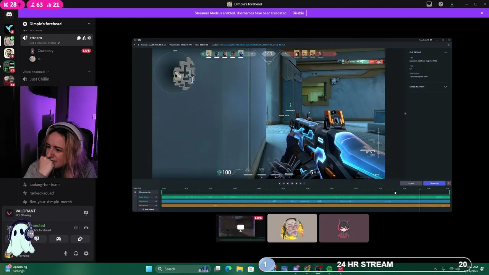The height and width of the screenshot is (275, 489).
Task: Open Discord direct messages home icon
Action: pyautogui.click(x=9, y=15)
